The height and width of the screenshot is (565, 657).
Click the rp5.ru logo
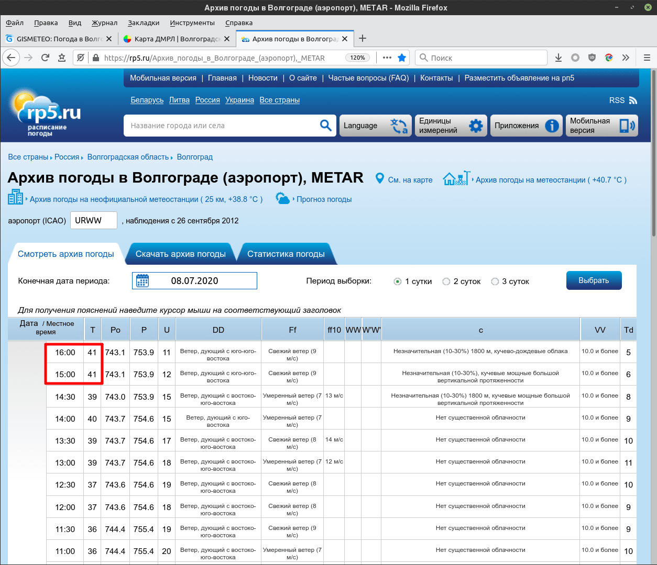[x=47, y=114]
